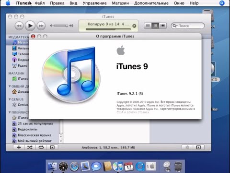Select Телешоу in the sidebar
This screenshot has height=173, width=230.
pos(18,54)
